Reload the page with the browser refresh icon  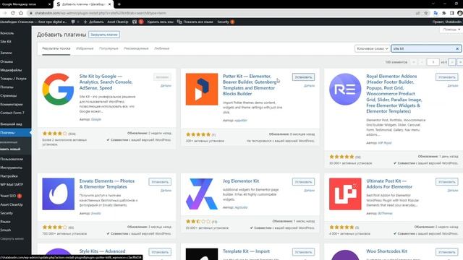pyautogui.click(x=13, y=13)
